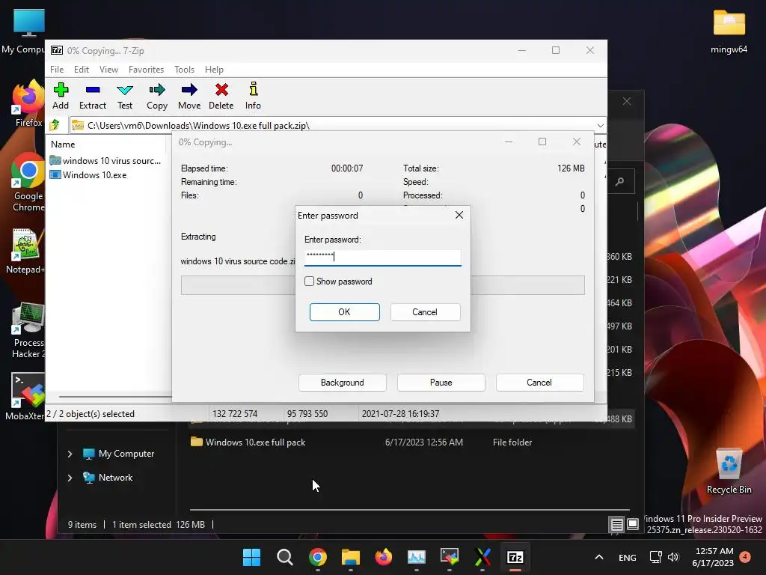Close the Enter password dialog

click(459, 215)
